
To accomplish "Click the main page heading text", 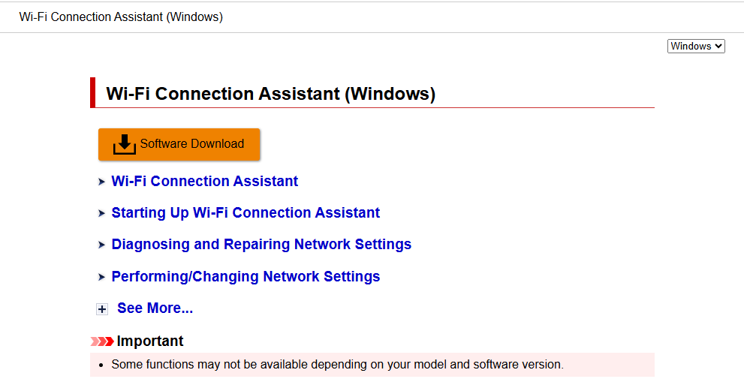I will click(270, 94).
